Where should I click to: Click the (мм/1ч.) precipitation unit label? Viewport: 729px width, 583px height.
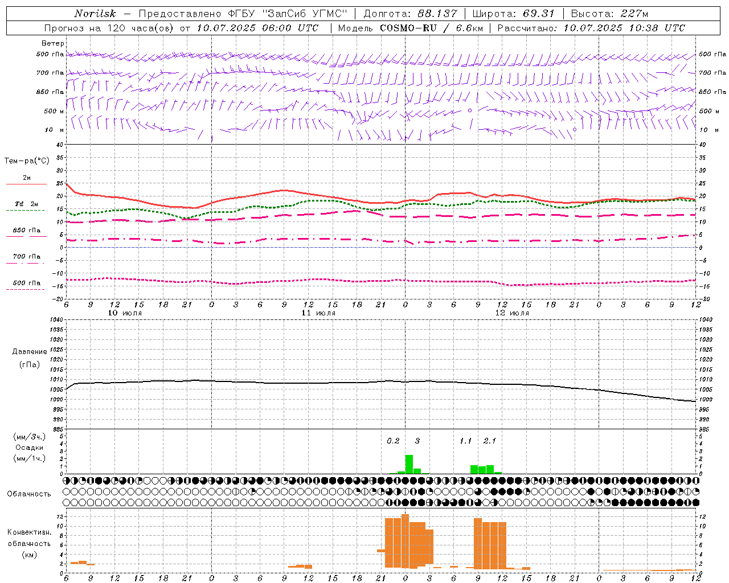[x=30, y=458]
